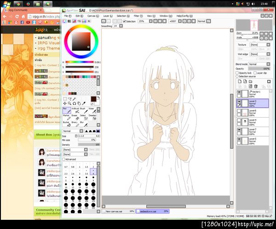Create a new layer in layer panel

pos(240,81)
